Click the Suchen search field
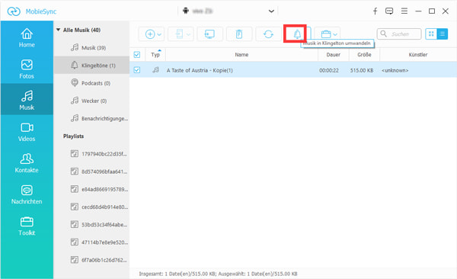457x279 pixels. [x=399, y=34]
